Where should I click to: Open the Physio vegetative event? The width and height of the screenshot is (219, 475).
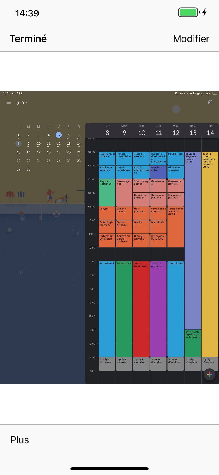point(124,172)
